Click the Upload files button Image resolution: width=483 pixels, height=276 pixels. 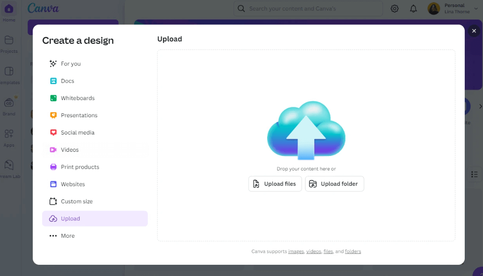pyautogui.click(x=275, y=184)
